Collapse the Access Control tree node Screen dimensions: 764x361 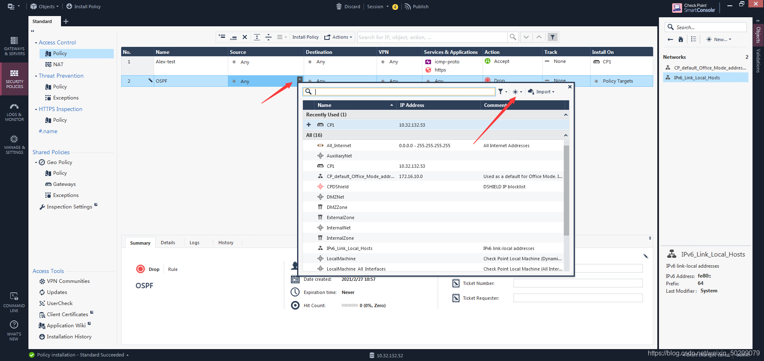tap(36, 43)
